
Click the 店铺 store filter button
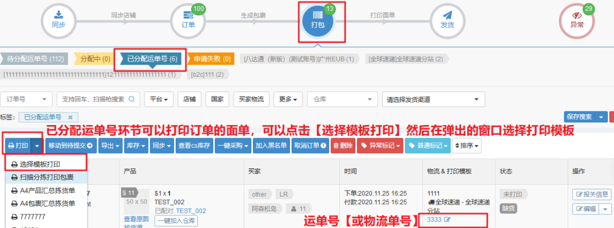pos(189,99)
